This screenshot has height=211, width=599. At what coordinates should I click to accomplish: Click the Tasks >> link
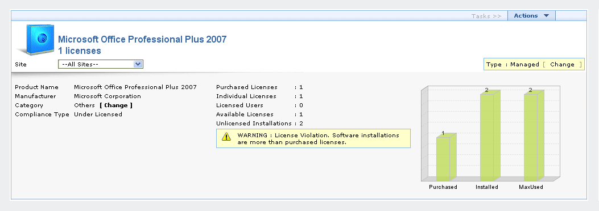(x=486, y=16)
